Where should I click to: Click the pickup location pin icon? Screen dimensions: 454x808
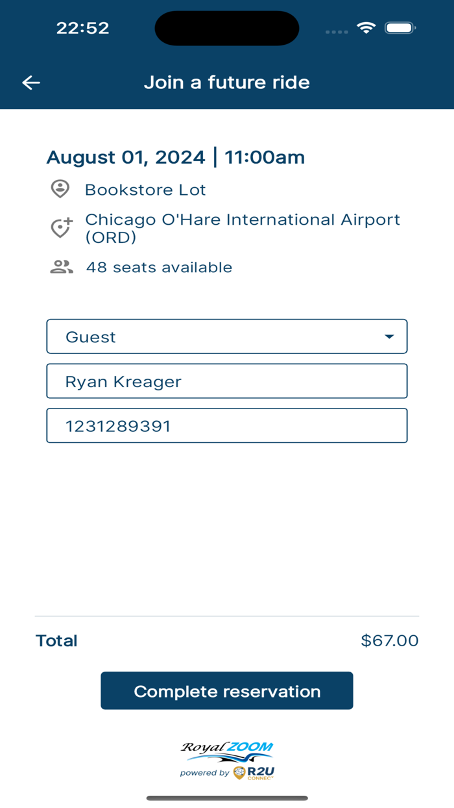[60, 189]
